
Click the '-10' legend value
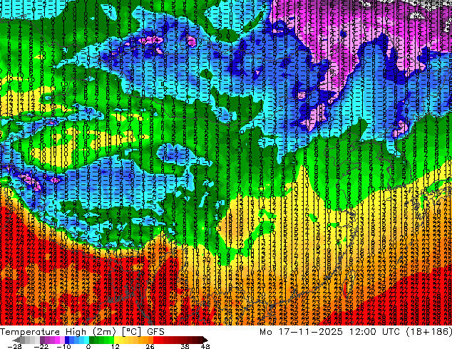pos(63,346)
